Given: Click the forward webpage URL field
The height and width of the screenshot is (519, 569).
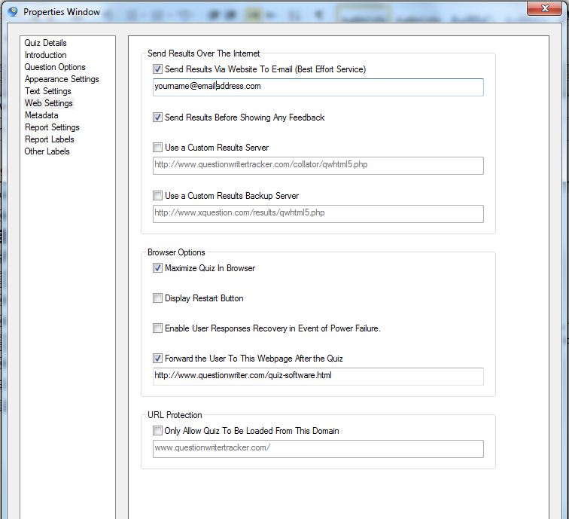Looking at the screenshot, I should (x=318, y=377).
